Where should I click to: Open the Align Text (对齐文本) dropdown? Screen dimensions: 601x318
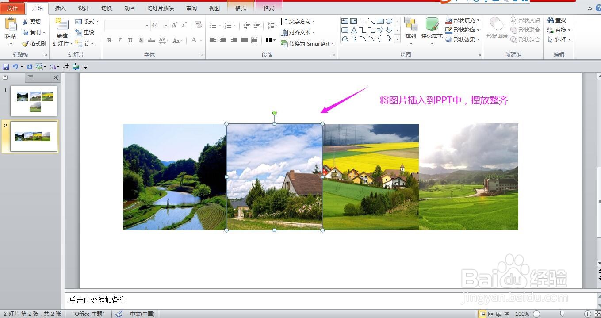[298, 33]
